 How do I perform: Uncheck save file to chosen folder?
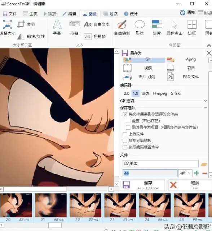click(125, 114)
